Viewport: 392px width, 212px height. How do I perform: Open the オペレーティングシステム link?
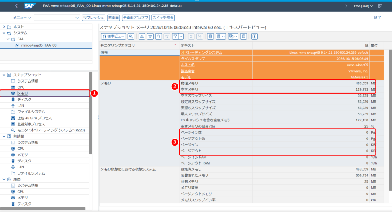point(201,53)
